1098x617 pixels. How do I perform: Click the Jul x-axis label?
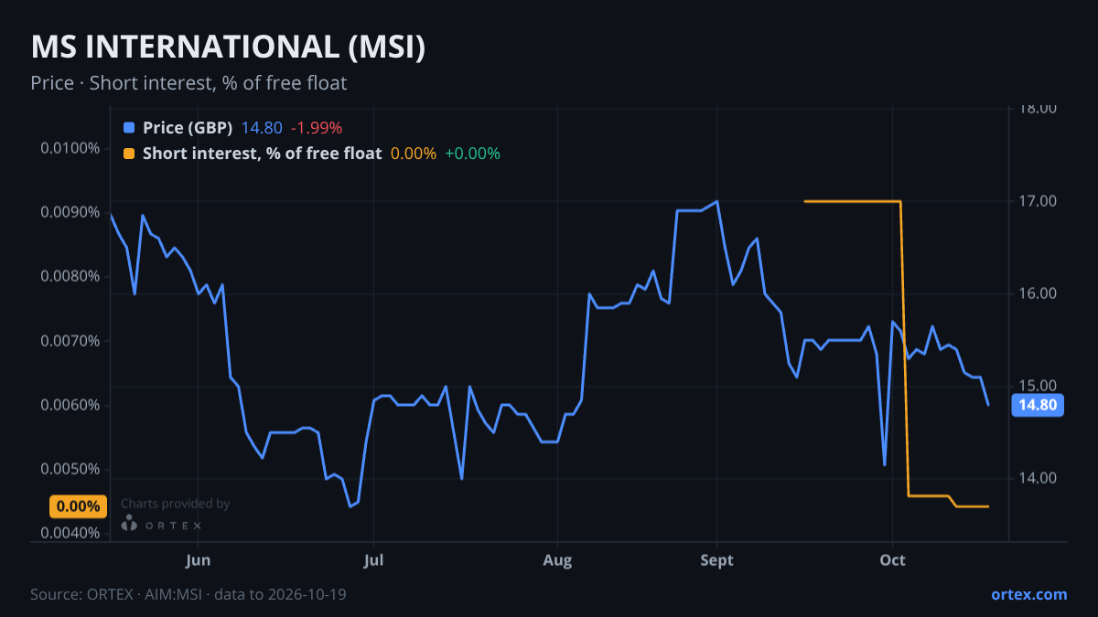click(372, 560)
